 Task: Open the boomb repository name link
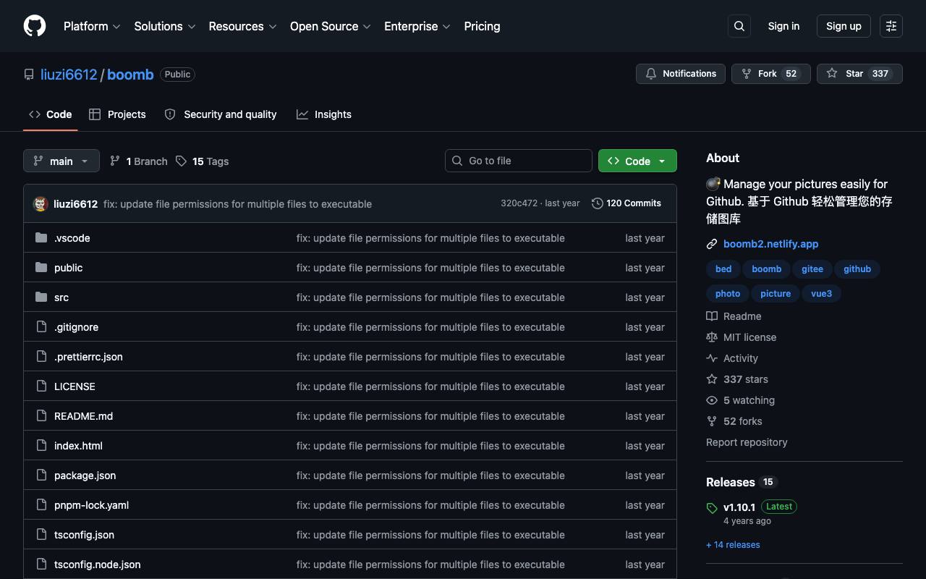(130, 75)
